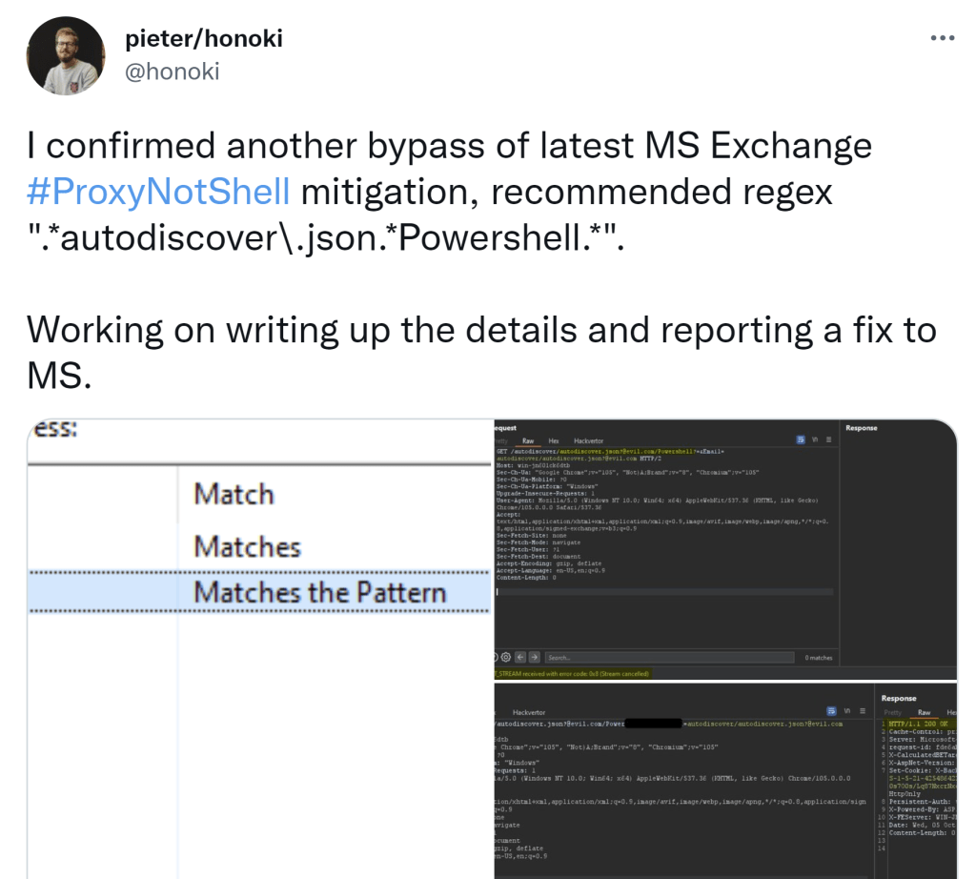Choose the "Matches" option in the list
The width and height of the screenshot is (976, 879).
pyautogui.click(x=247, y=547)
